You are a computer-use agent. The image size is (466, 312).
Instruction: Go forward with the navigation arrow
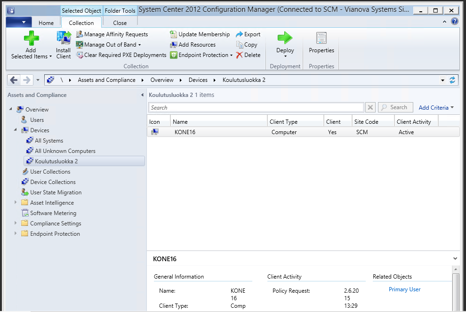pos(27,80)
